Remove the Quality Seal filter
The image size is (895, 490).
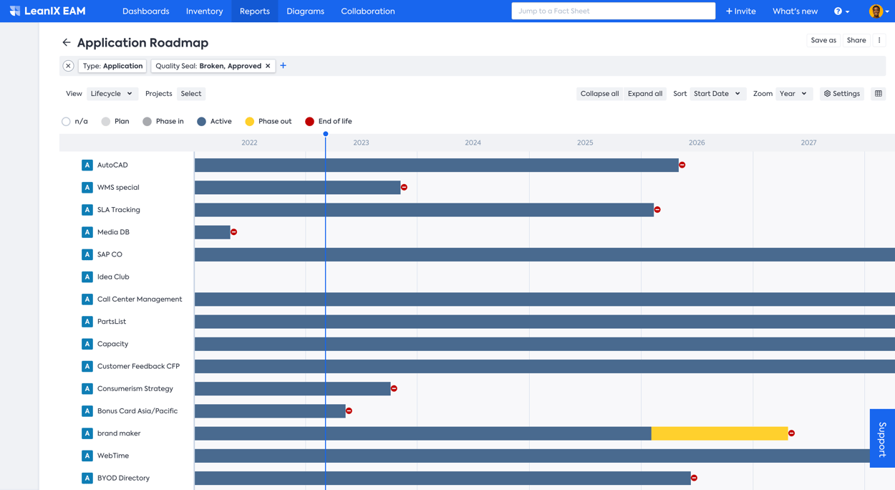[268, 66]
